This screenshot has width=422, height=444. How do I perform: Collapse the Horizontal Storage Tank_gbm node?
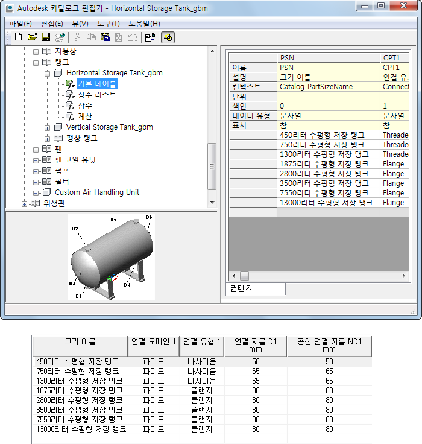pyautogui.click(x=47, y=74)
